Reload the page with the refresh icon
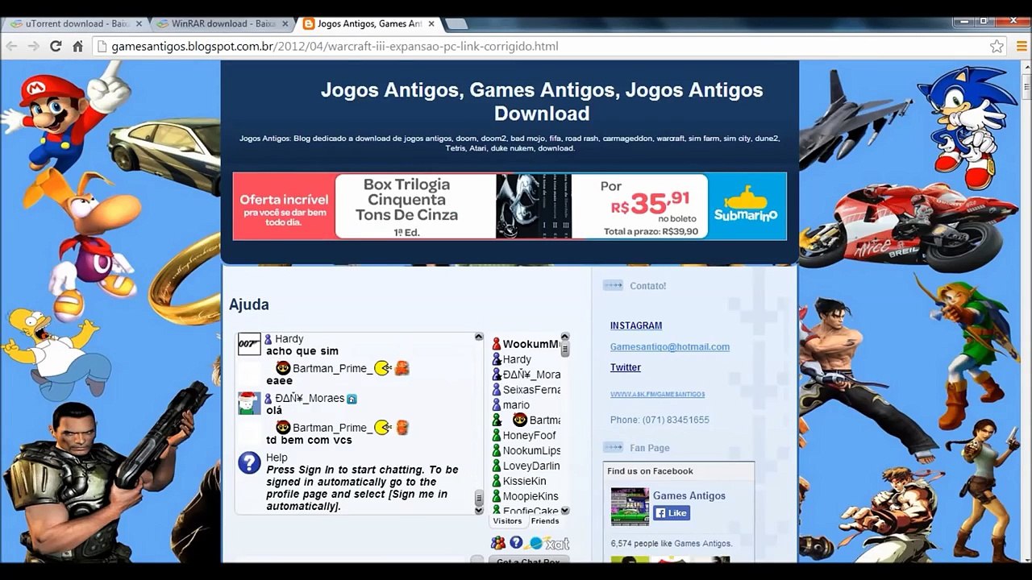Image resolution: width=1032 pixels, height=580 pixels. tap(56, 46)
